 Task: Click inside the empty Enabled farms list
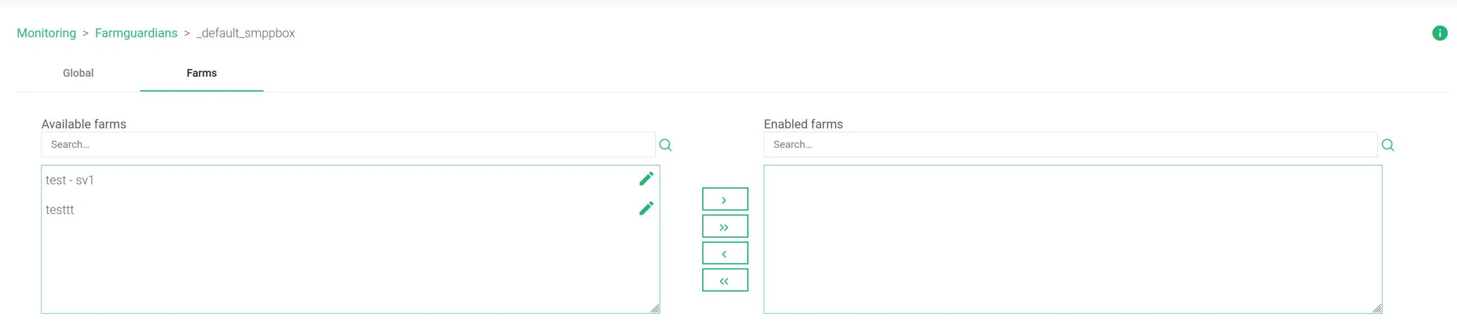1072,239
